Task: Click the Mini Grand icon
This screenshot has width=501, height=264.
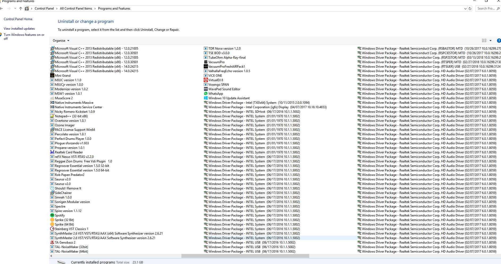Action: tap(52, 75)
